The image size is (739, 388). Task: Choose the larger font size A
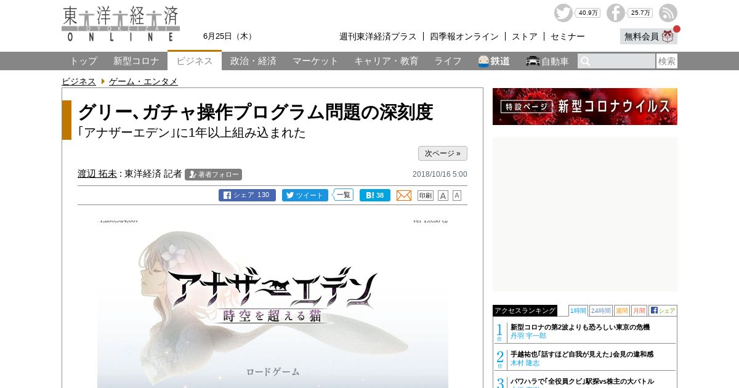click(x=443, y=195)
